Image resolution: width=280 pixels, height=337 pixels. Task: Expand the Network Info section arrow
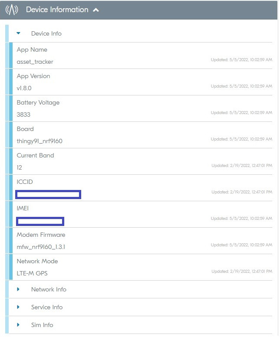click(19, 289)
